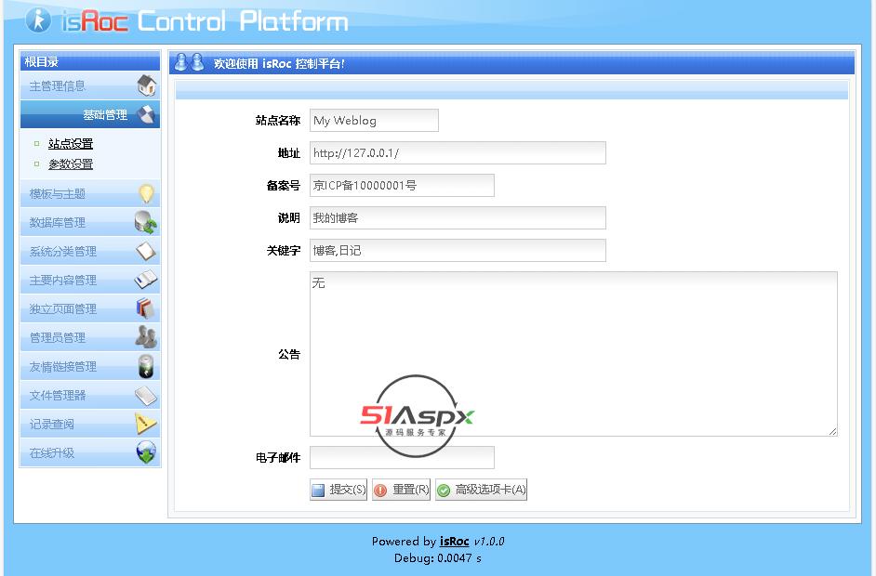Collapse the 基础管理 menu section

click(90, 114)
